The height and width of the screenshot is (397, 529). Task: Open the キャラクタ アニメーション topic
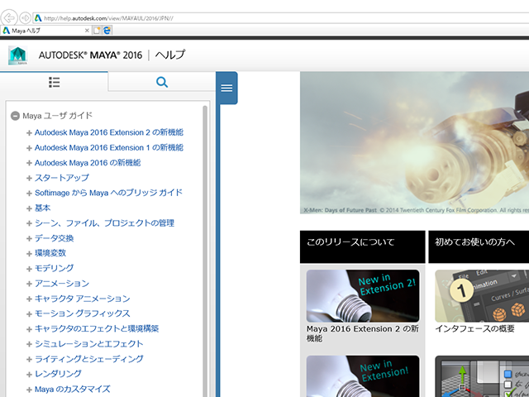(83, 299)
